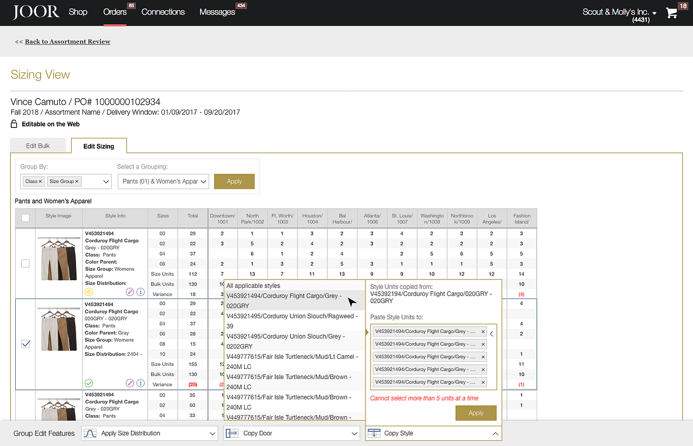This screenshot has width=693, height=446.
Task: Click the Size Units total 155
Action: (193, 364)
